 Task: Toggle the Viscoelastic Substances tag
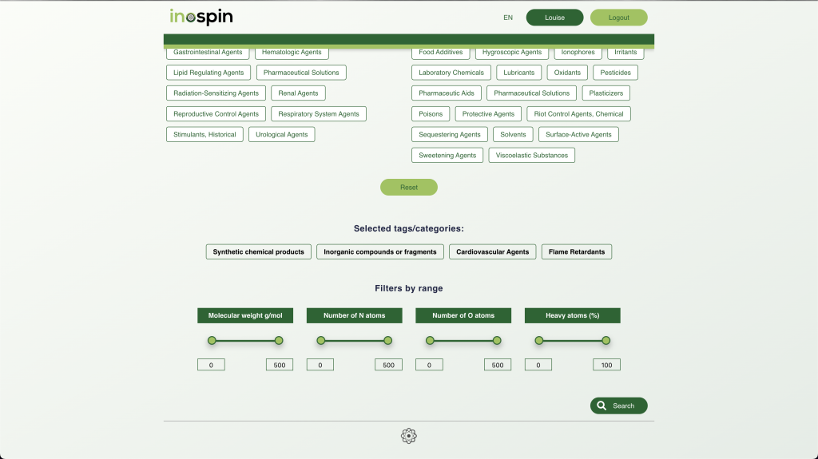tap(531, 156)
